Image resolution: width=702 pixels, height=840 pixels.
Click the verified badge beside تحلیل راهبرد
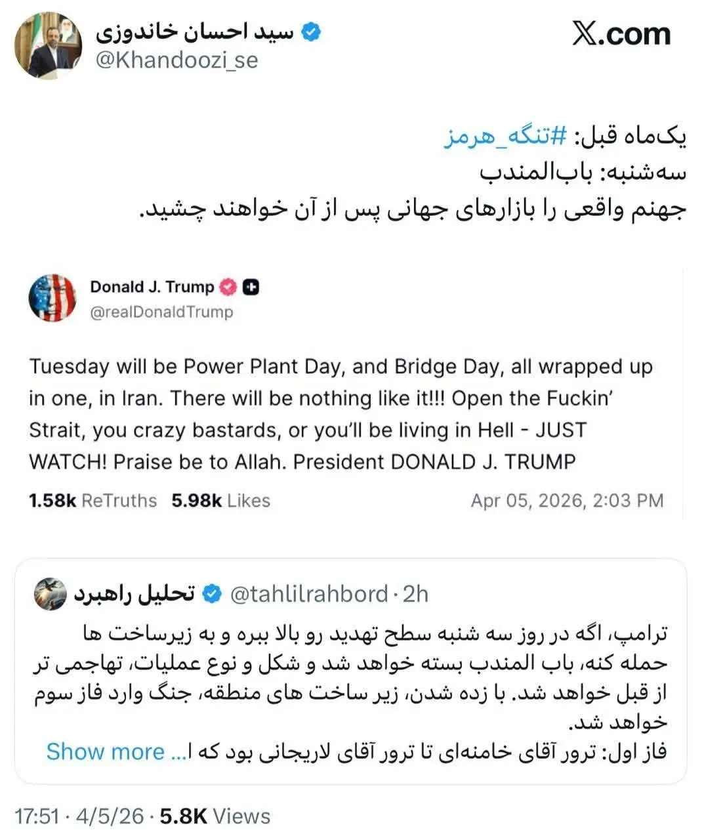click(211, 594)
